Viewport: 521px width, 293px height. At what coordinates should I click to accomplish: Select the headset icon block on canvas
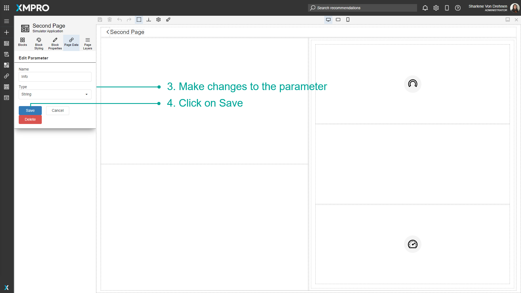pyautogui.click(x=412, y=84)
